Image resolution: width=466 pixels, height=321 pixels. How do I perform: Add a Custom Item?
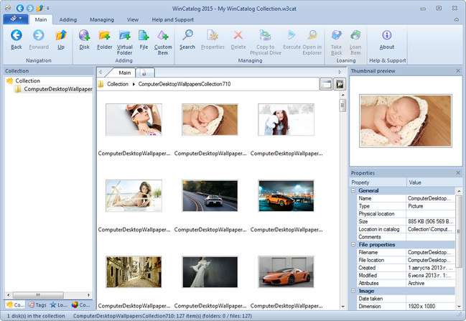(x=163, y=36)
